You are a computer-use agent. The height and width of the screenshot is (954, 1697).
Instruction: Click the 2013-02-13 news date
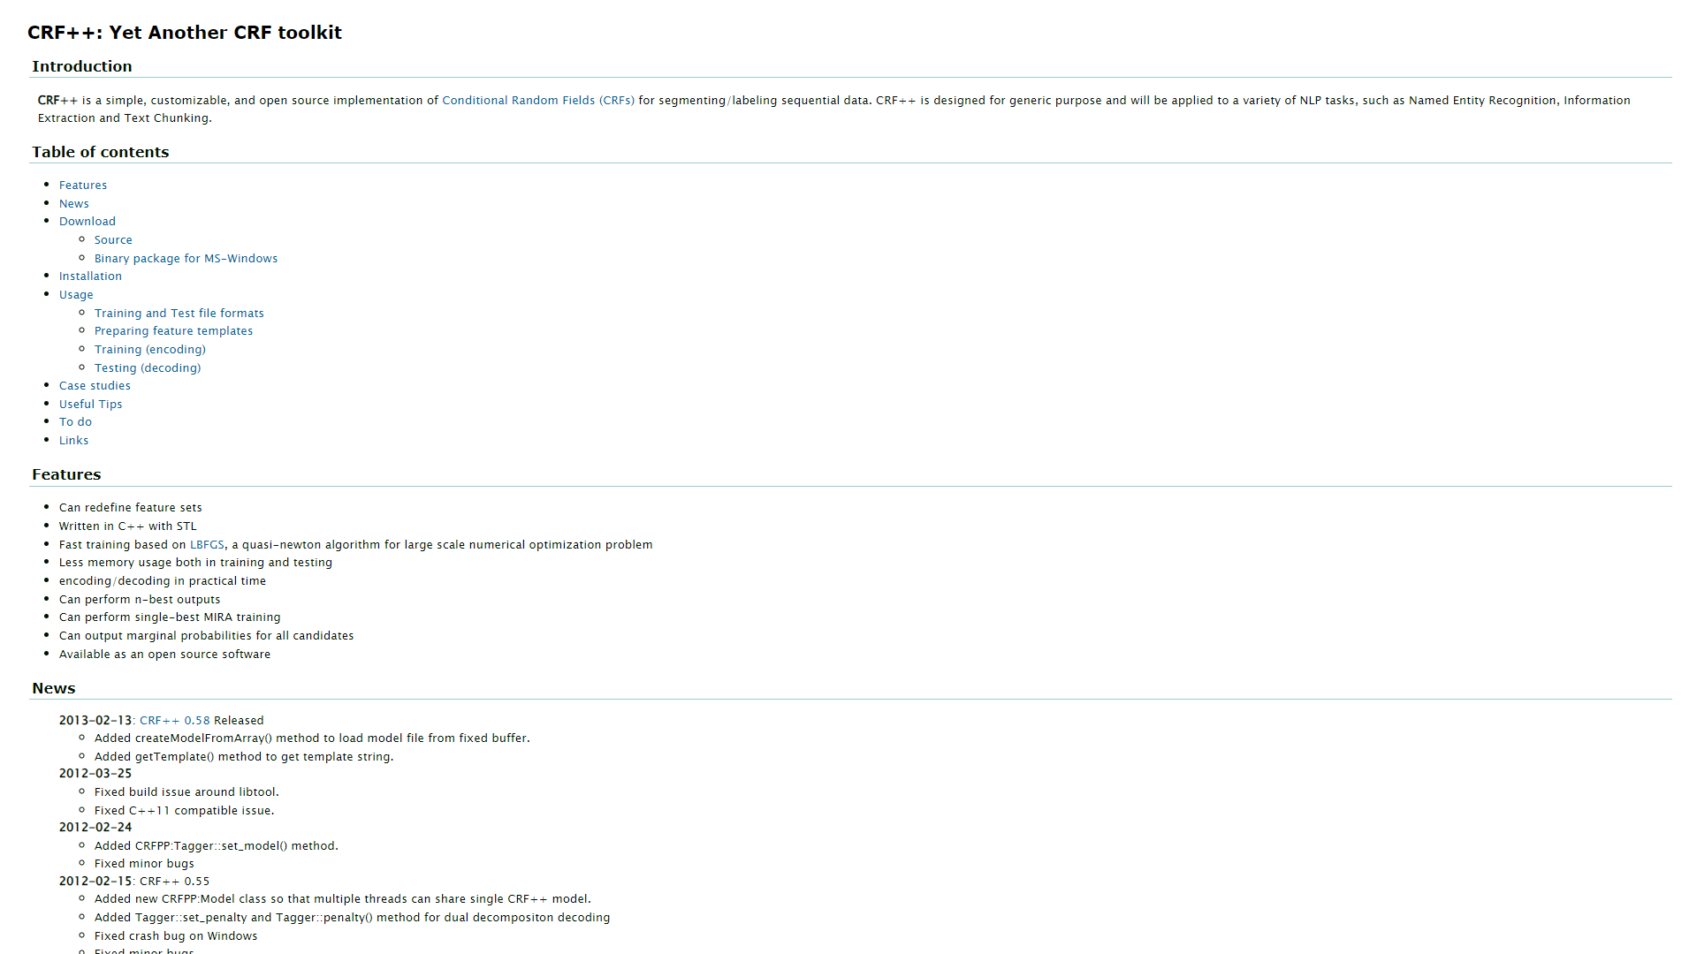(95, 721)
